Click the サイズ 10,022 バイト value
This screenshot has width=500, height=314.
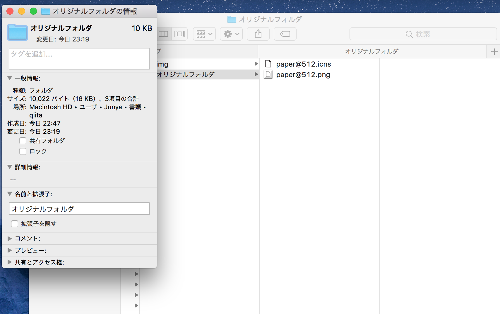(x=84, y=99)
